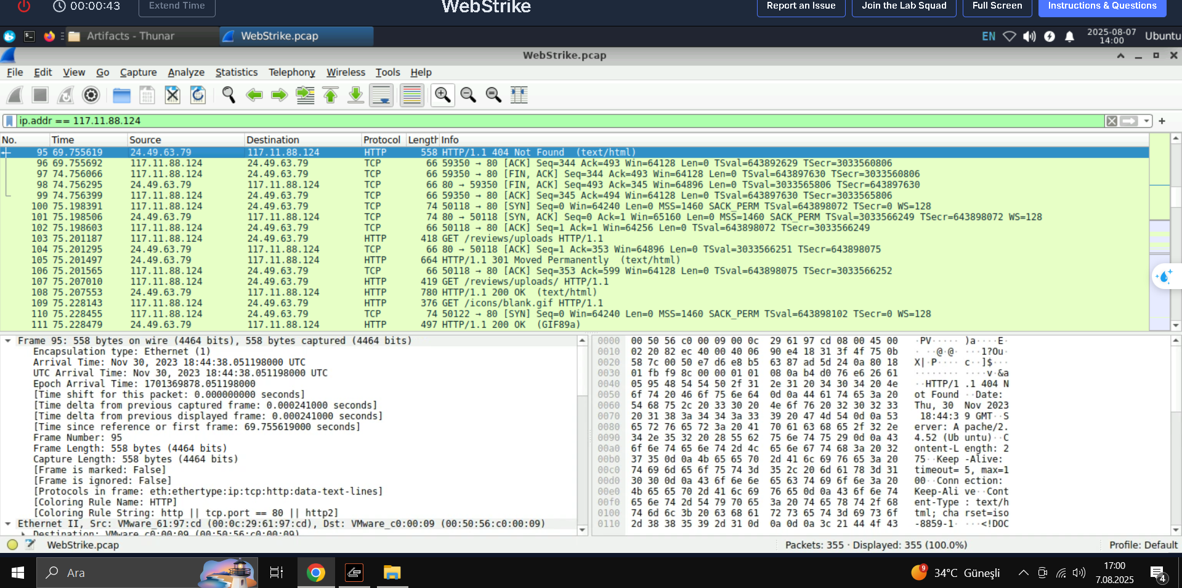
Task: Select packet 109 GET /icons/blank.gif
Action: click(x=574, y=303)
